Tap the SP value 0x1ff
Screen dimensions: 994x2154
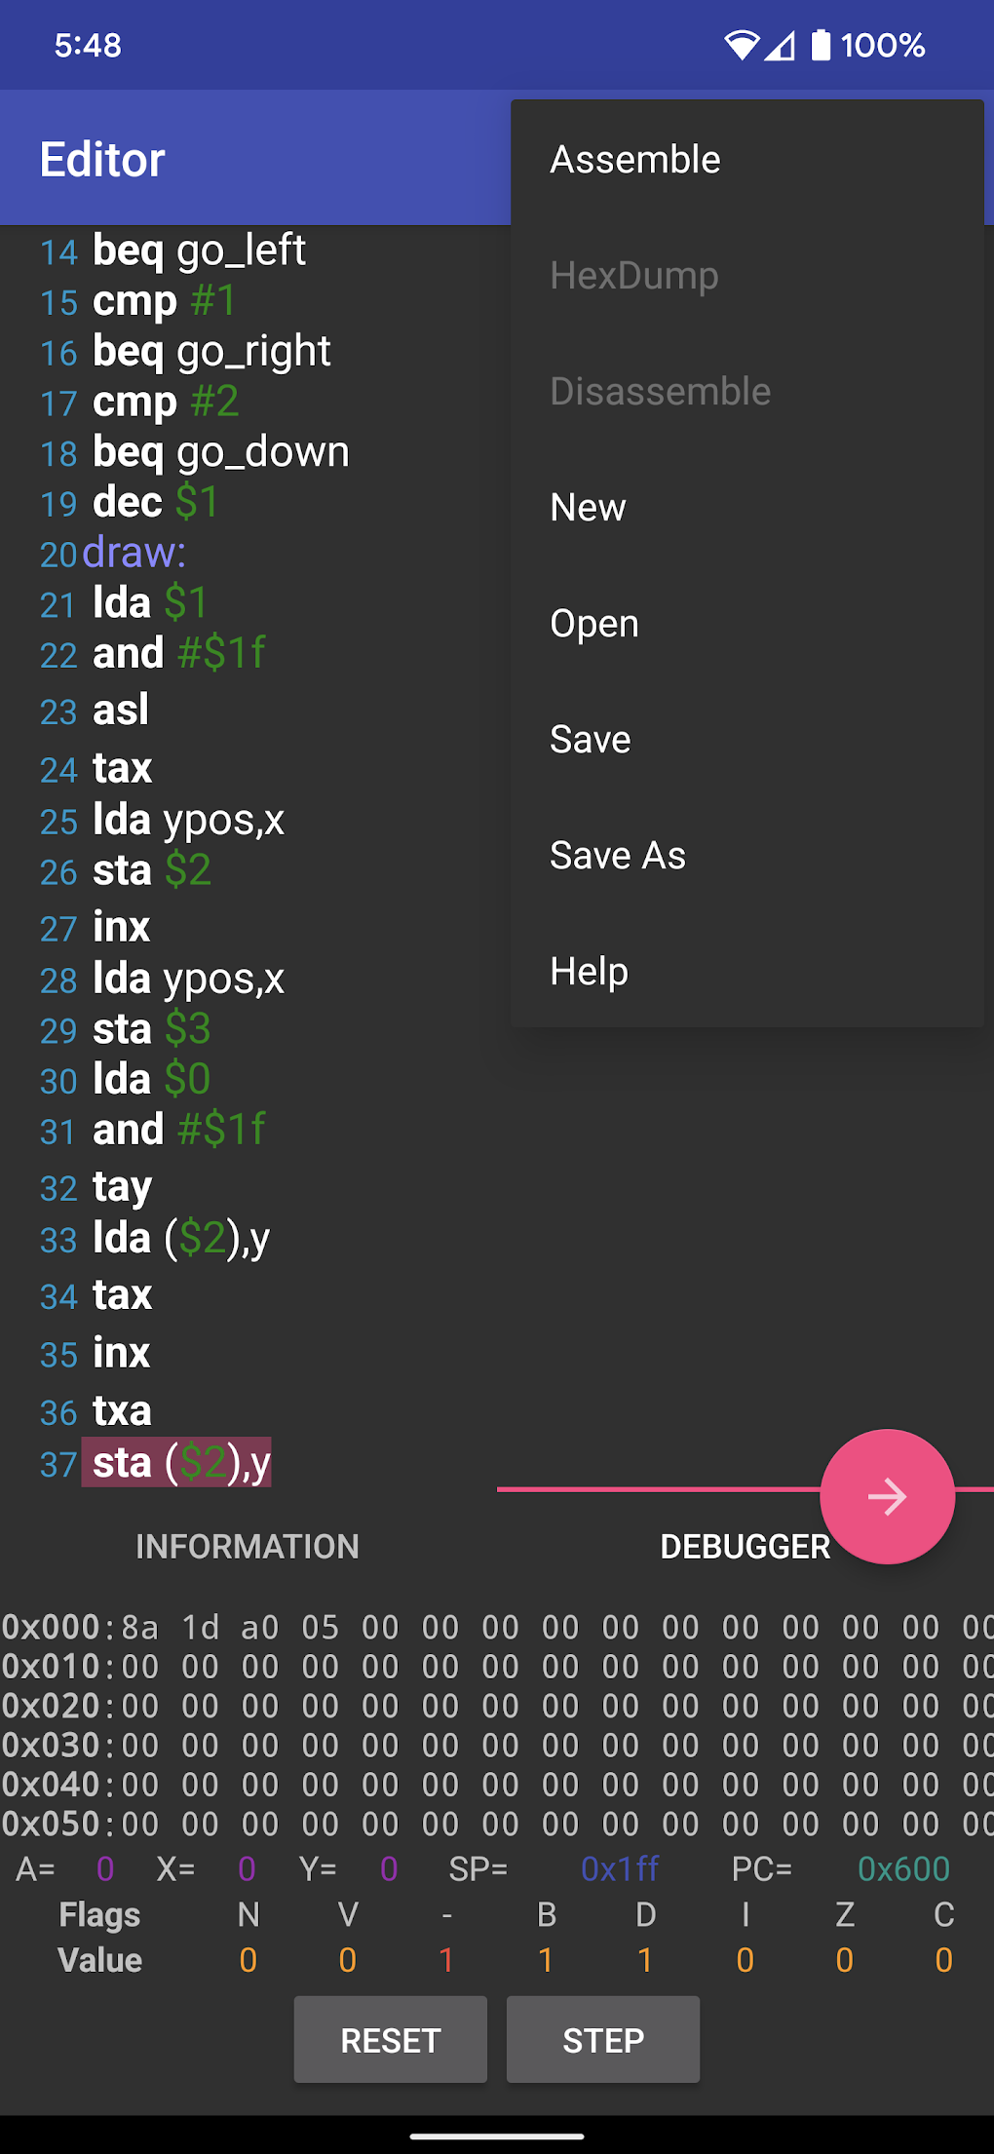click(620, 1868)
